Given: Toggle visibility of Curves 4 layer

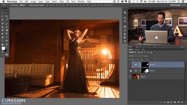Looking at the screenshot, I should point(130,71).
